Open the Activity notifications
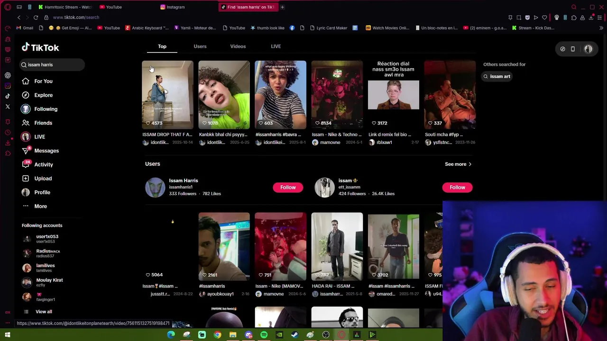 click(x=37, y=164)
